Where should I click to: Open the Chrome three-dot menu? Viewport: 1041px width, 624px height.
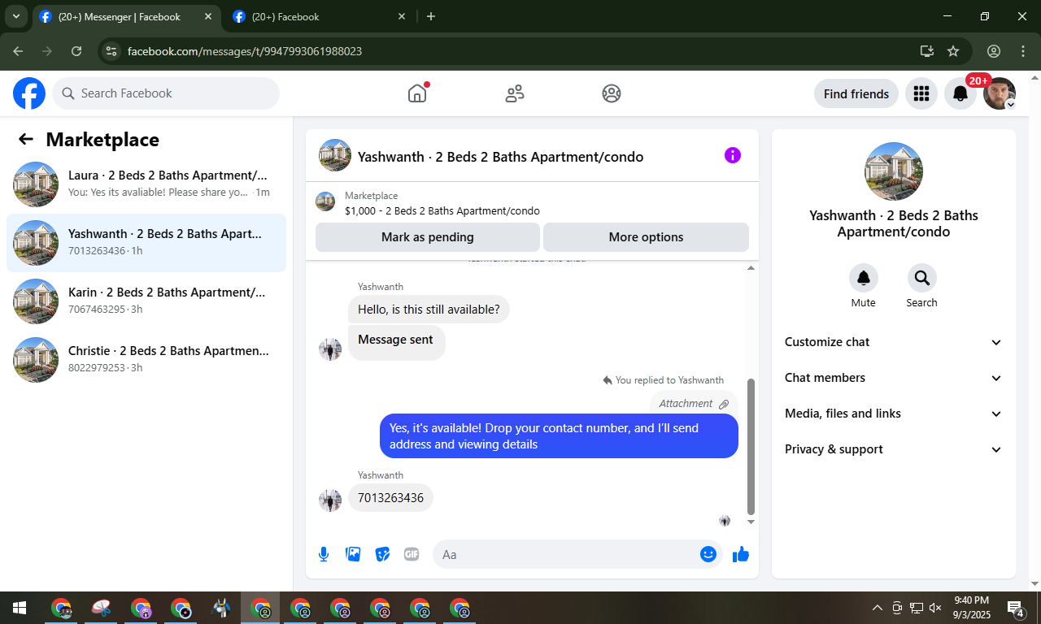(x=1023, y=51)
